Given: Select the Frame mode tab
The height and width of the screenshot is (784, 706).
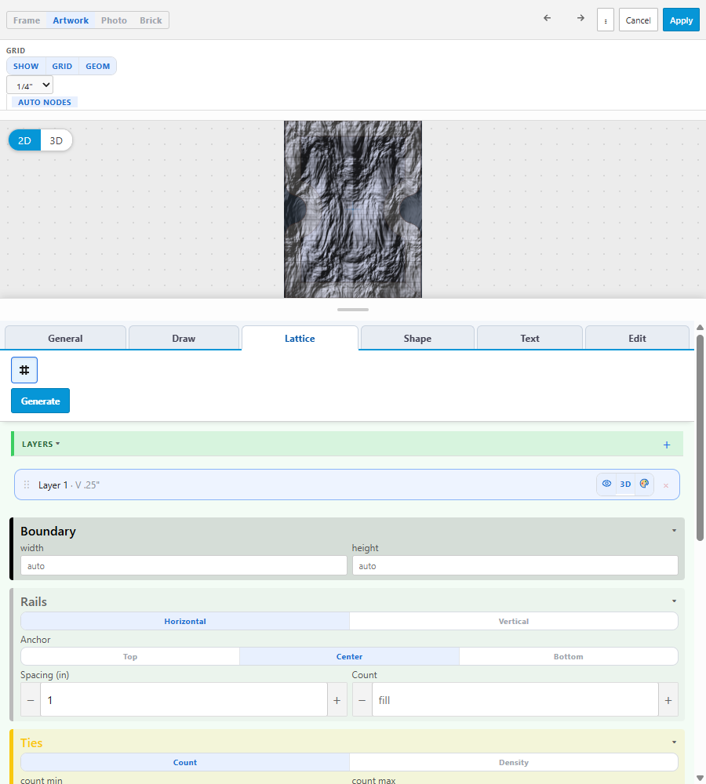Looking at the screenshot, I should pyautogui.click(x=27, y=20).
